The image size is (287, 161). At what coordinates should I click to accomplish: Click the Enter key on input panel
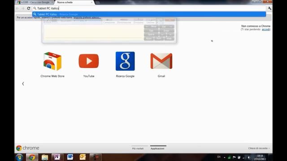[x=166, y=31]
